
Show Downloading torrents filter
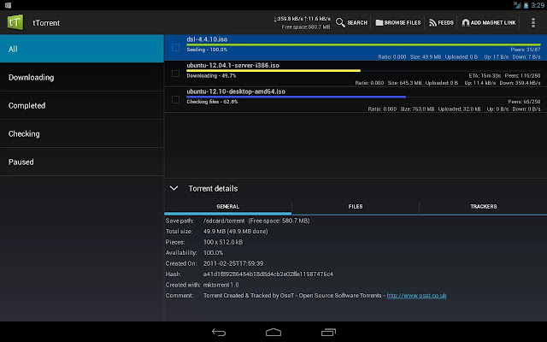point(82,77)
